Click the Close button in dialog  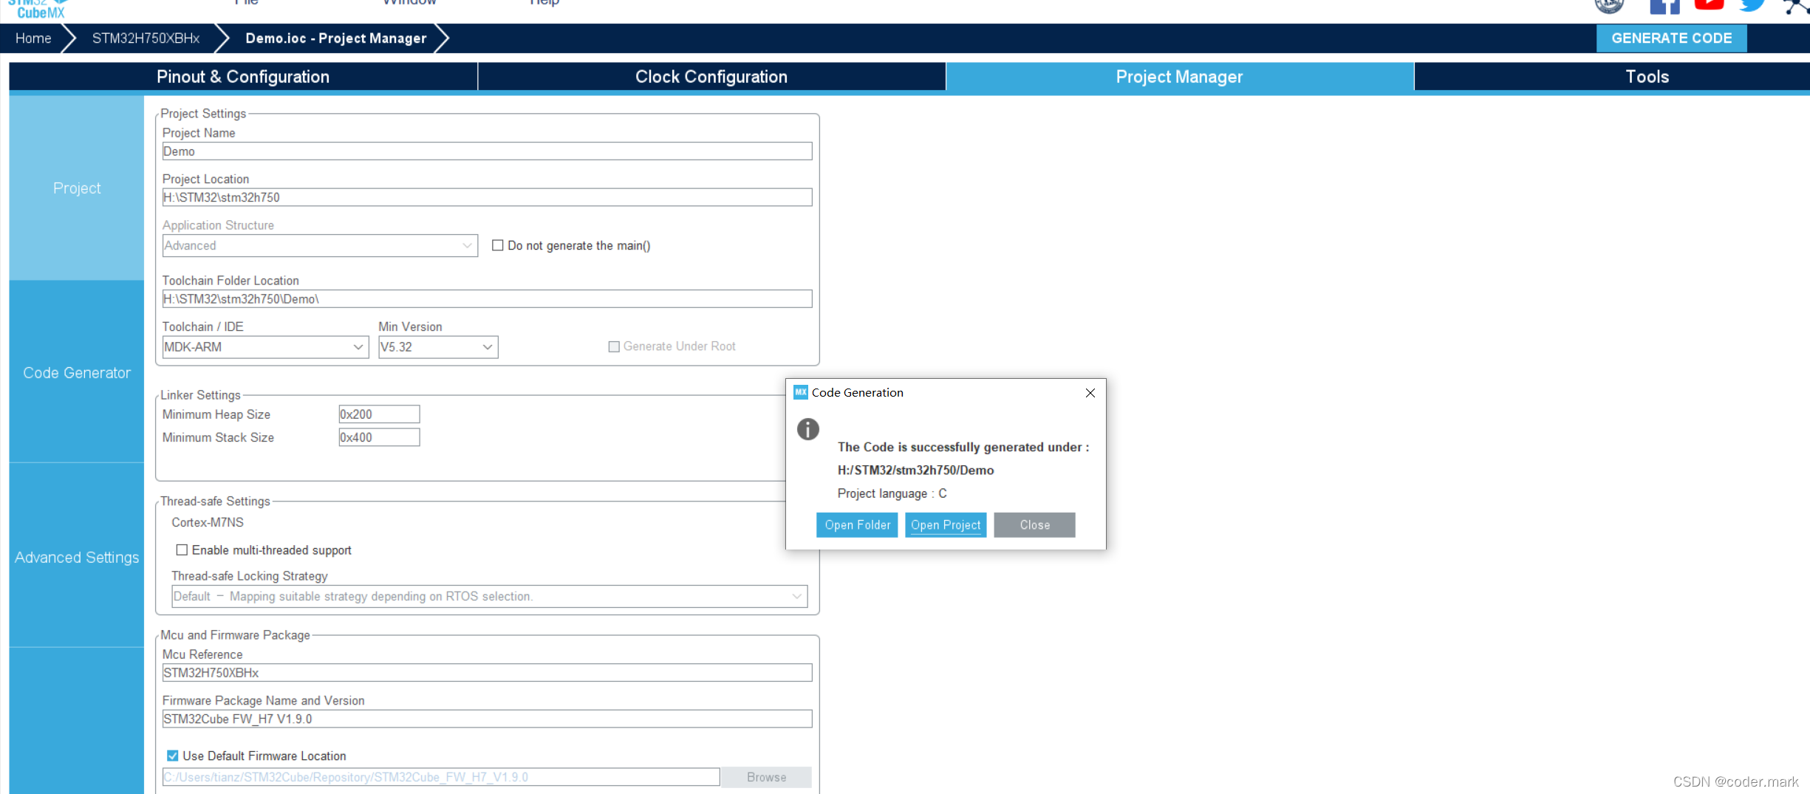pos(1034,525)
